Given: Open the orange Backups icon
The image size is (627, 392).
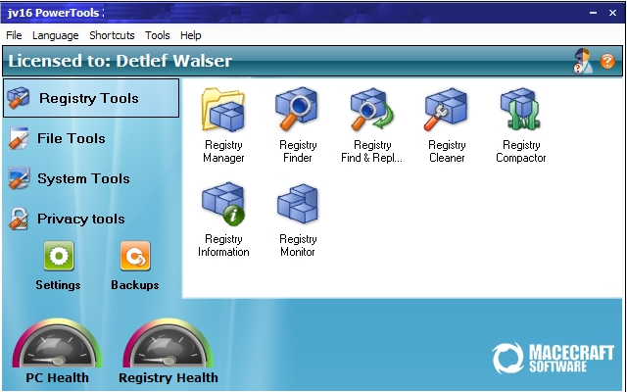Looking at the screenshot, I should (135, 256).
